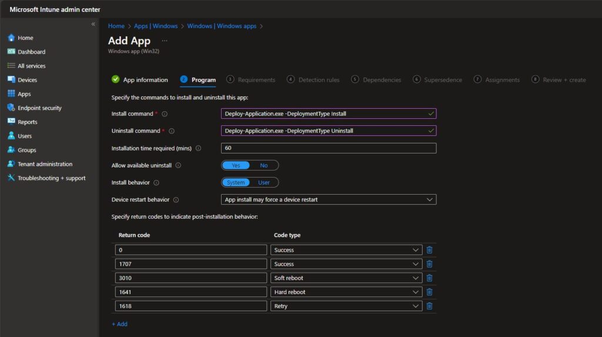Click + Add to add return code

point(119,324)
